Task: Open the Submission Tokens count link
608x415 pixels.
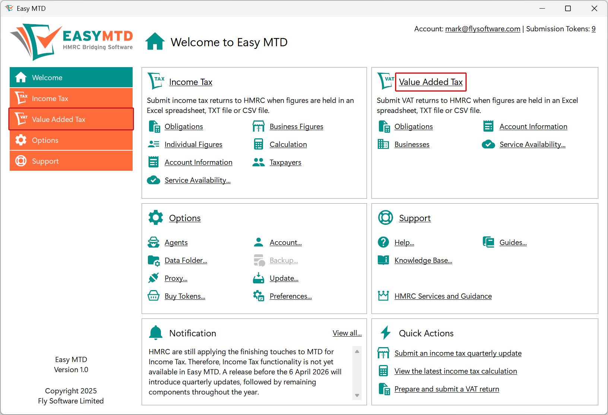Action: click(x=593, y=28)
